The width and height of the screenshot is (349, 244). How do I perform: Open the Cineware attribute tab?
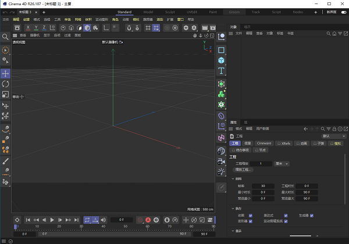pos(264,143)
